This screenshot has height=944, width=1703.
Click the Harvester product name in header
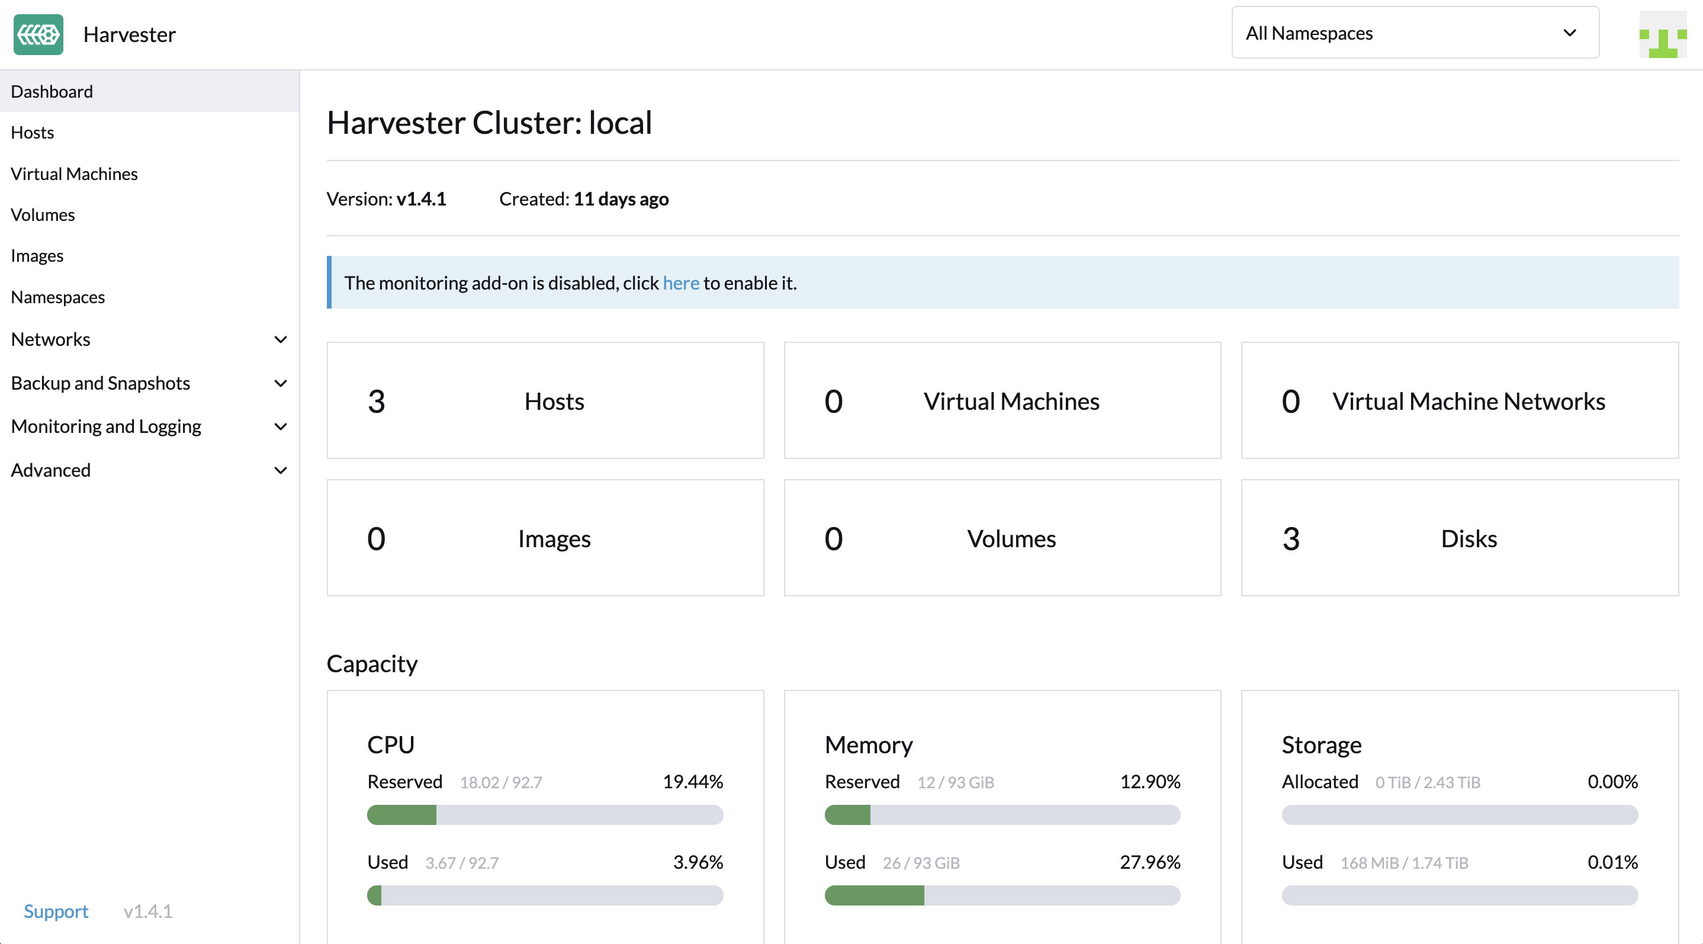(x=130, y=34)
